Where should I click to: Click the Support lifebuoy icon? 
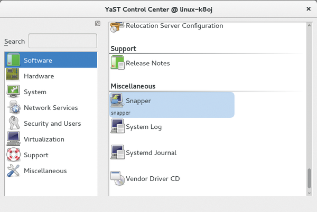point(13,155)
